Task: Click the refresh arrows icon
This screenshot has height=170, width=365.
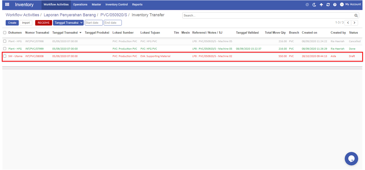Action: (328, 5)
